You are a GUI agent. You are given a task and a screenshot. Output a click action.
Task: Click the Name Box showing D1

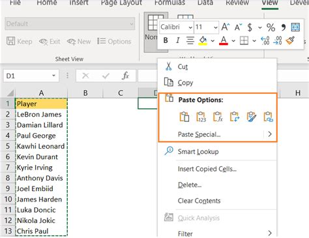31,76
